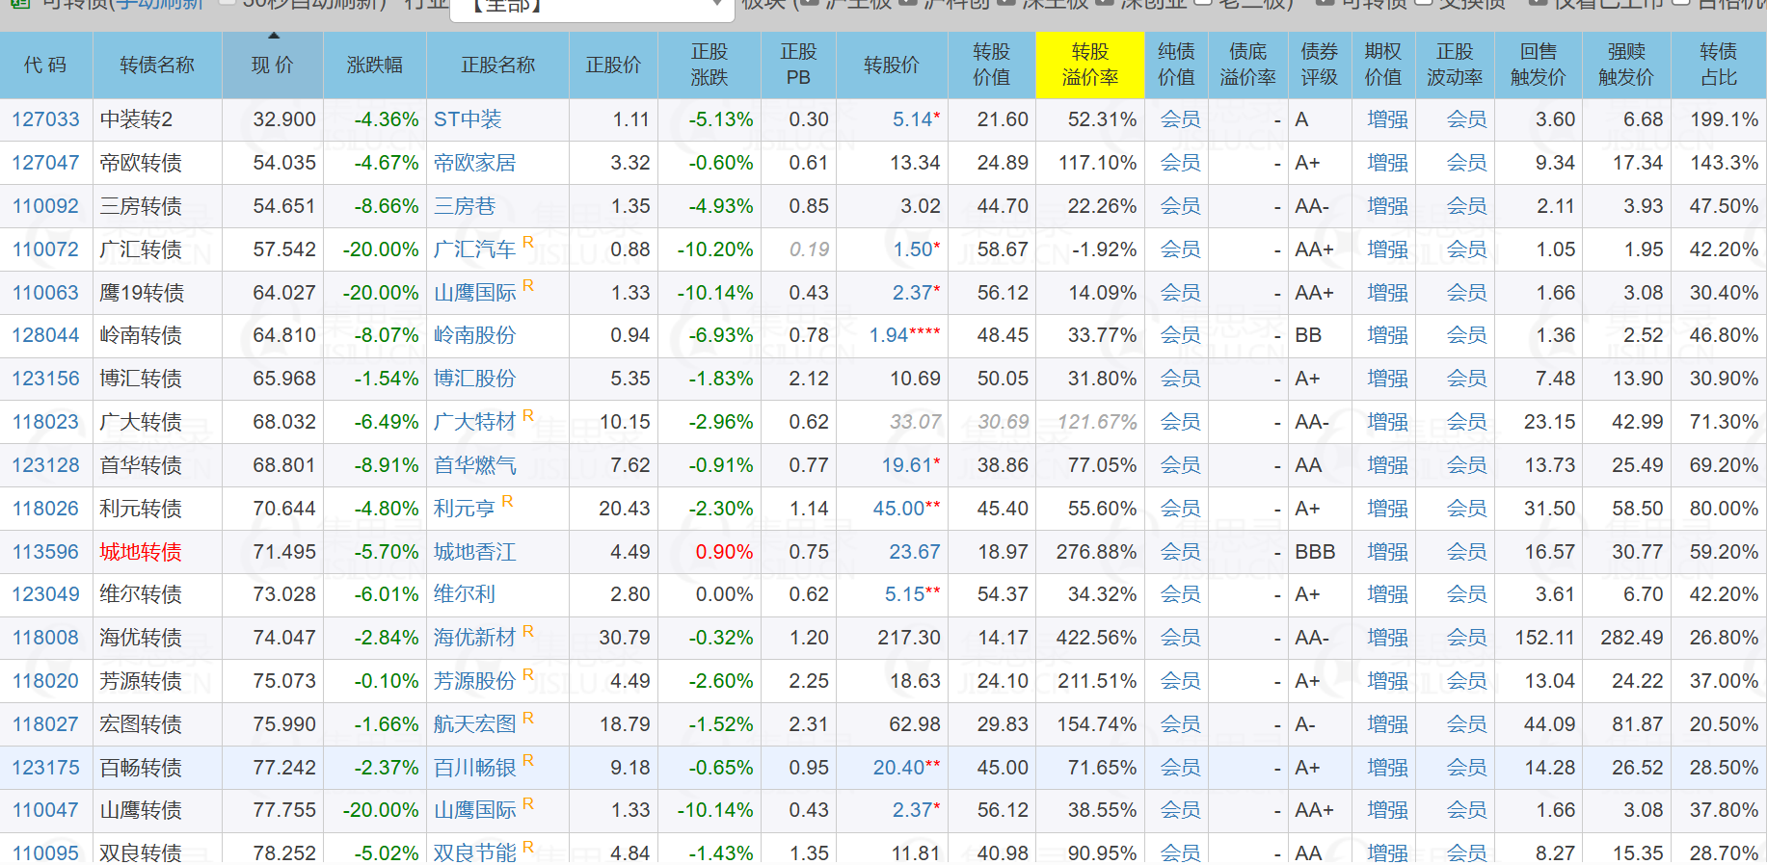Image resolution: width=1767 pixels, height=865 pixels.
Task: Open bond code 123175 link
Action: pos(45,768)
